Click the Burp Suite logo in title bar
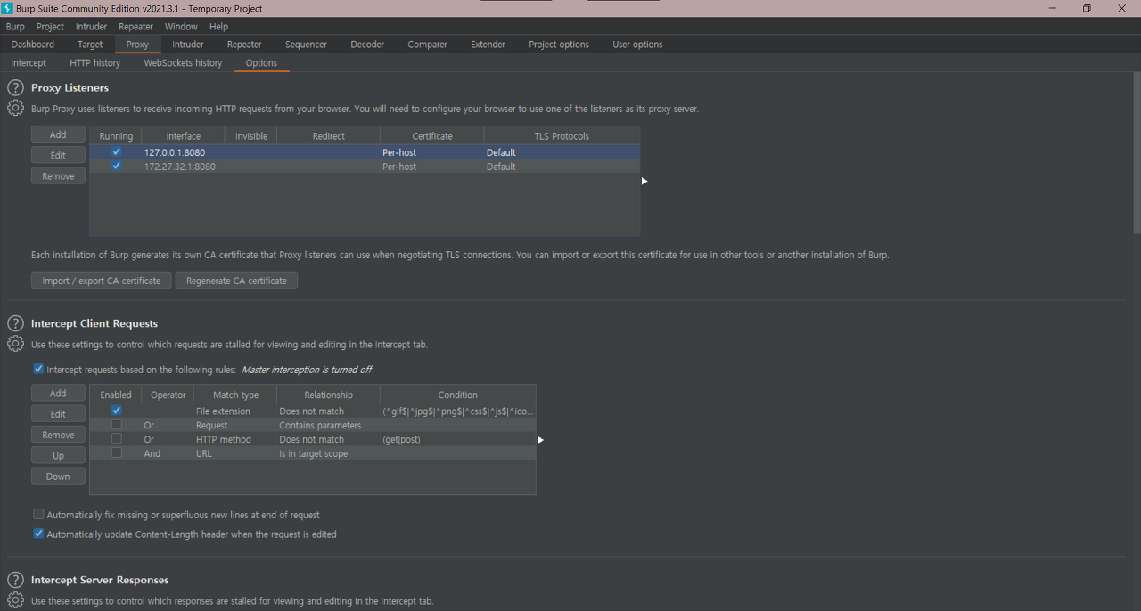Screen dimensions: 1141x611 [8, 8]
